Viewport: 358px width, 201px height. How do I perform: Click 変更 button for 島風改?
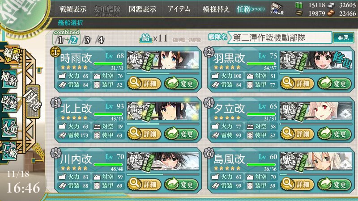(x=334, y=184)
